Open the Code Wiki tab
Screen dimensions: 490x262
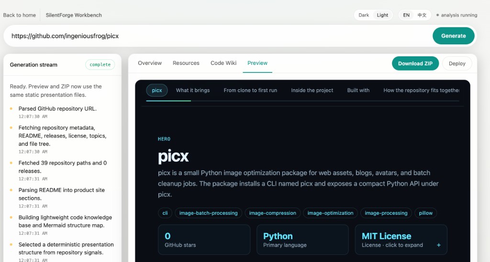point(223,63)
